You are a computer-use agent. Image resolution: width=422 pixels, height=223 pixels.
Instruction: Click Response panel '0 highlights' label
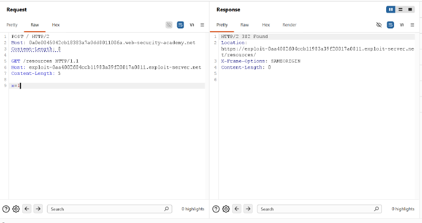403,209
